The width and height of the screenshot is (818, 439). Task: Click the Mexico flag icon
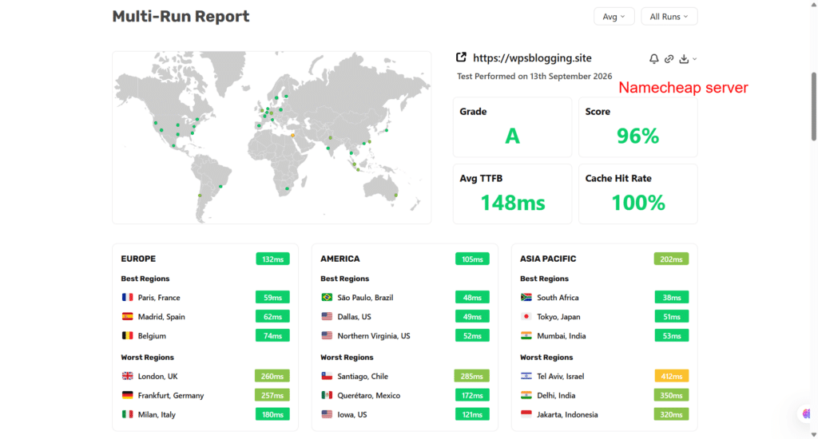click(x=327, y=395)
